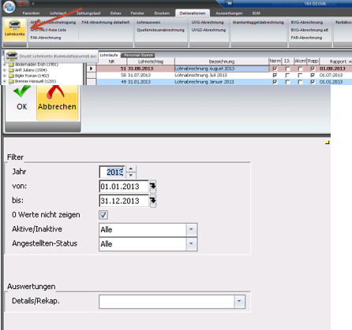Click FAK-Abrechnung detailiert in the ribbon
Image resolution: width=352 pixels, height=330 pixels.
(x=106, y=22)
